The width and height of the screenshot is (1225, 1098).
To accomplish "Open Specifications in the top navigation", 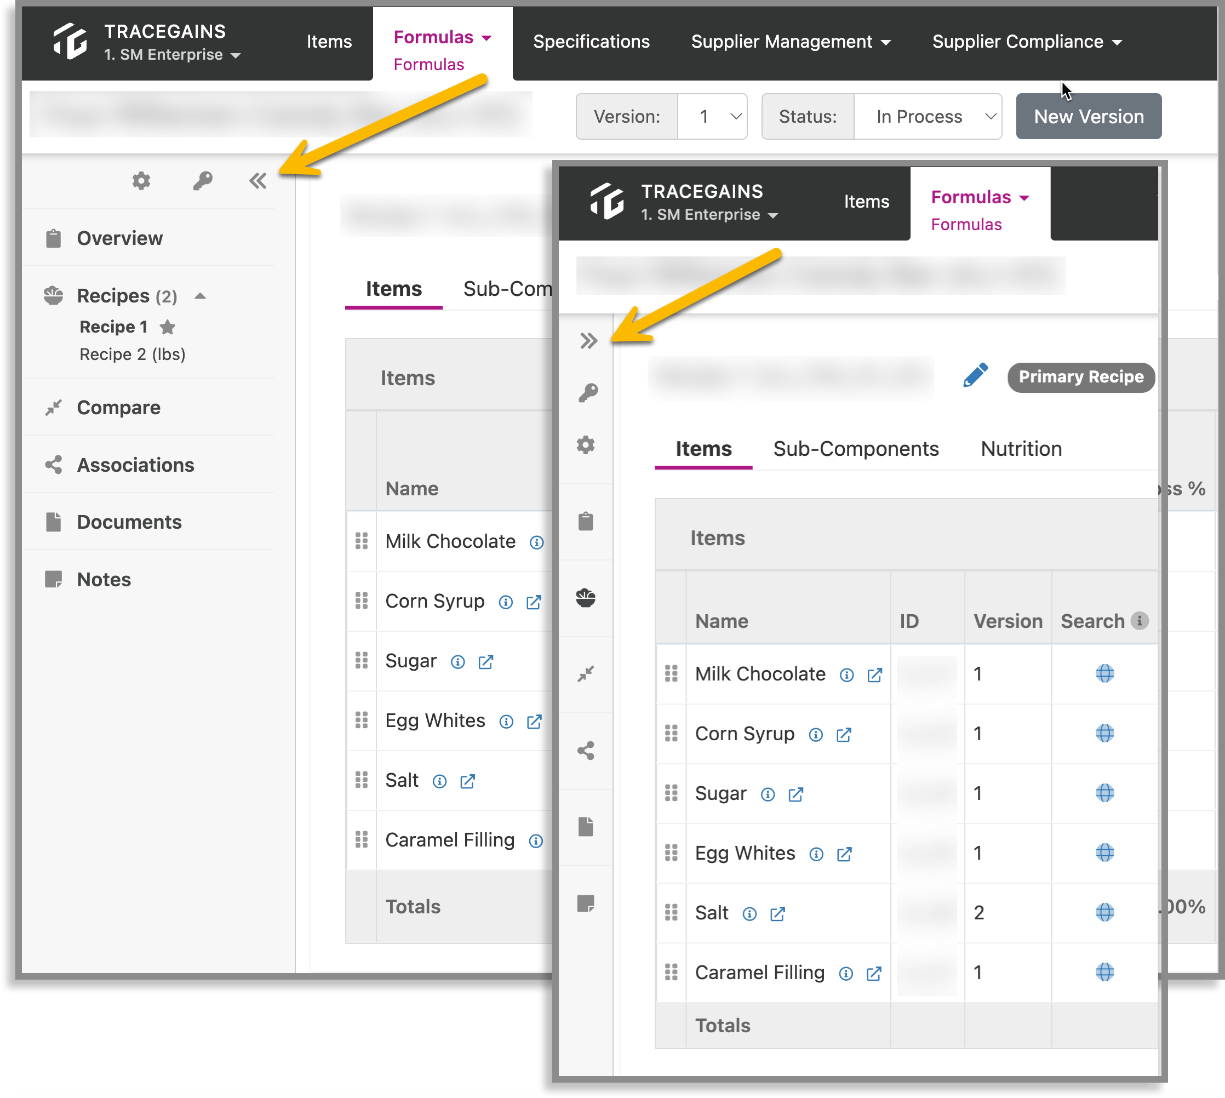I will click(591, 41).
